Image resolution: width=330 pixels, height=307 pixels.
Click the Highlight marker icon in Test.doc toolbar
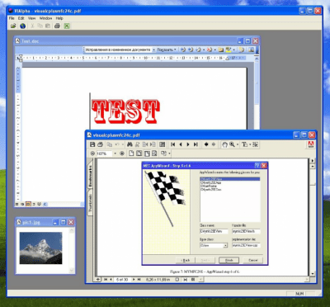[229, 50]
